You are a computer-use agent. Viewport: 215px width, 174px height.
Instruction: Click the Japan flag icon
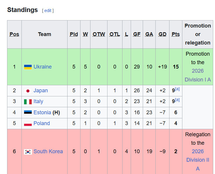click(28, 91)
